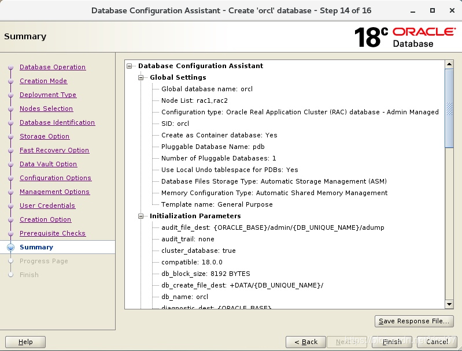Open the Database Identification step

click(x=57, y=122)
